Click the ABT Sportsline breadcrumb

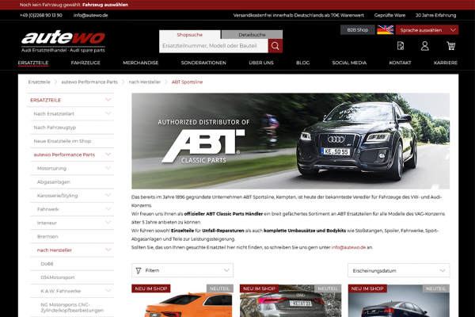(x=187, y=82)
